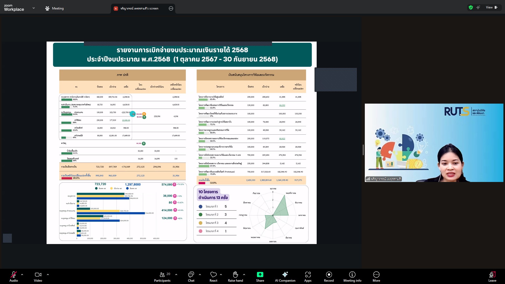Open screen share tab options menu

click(x=171, y=8)
